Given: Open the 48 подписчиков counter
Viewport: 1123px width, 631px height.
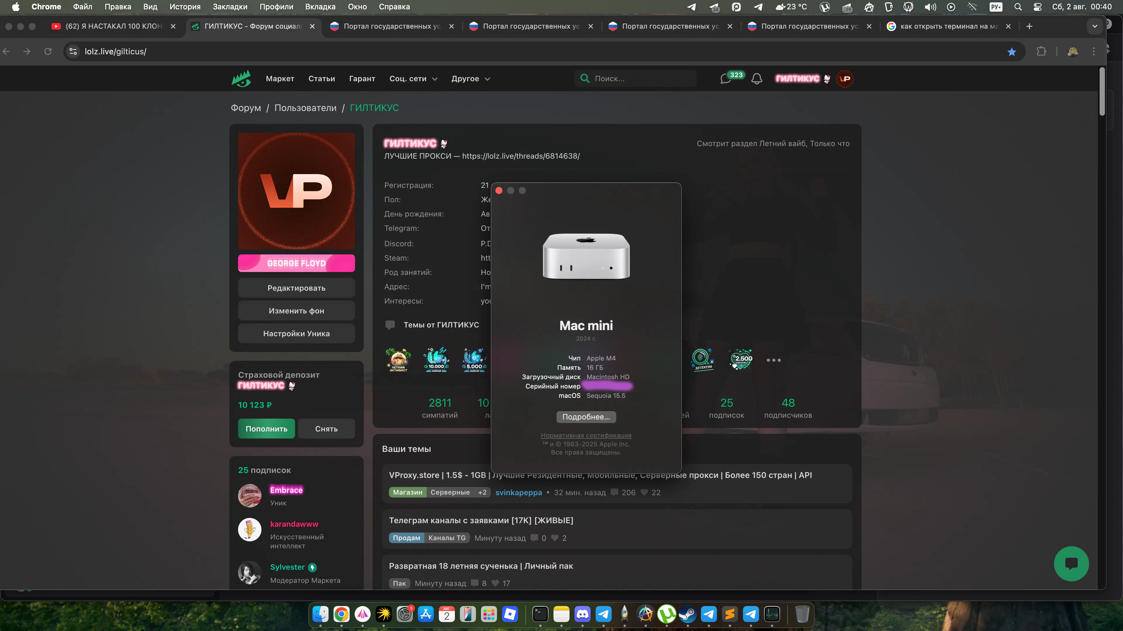Looking at the screenshot, I should click(788, 408).
